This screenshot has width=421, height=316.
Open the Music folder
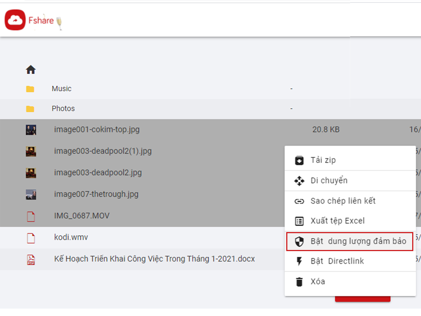tap(62, 89)
